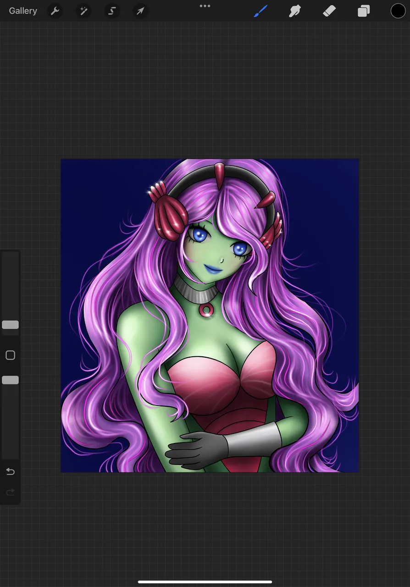Image resolution: width=410 pixels, height=587 pixels.
Task: Open the Actions wrench menu
Action: pyautogui.click(x=55, y=11)
